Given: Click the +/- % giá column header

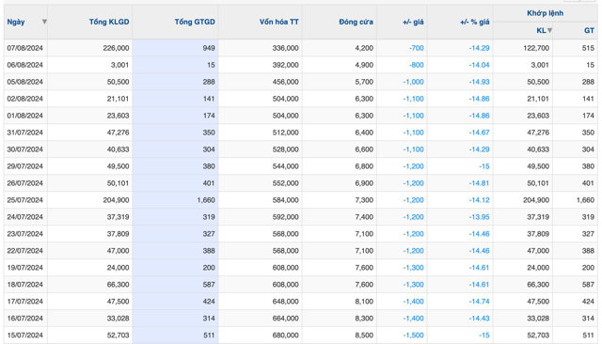Looking at the screenshot, I should click(x=474, y=22).
